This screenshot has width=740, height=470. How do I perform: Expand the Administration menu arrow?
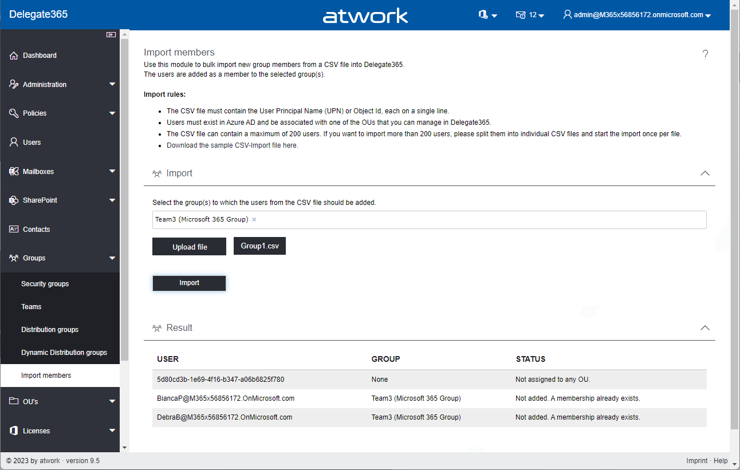pos(112,85)
